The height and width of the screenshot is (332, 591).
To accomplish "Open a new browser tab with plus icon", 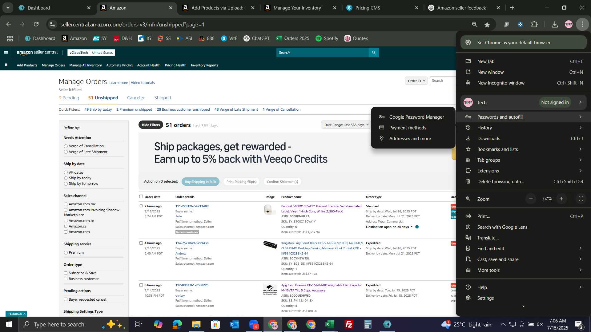I will (512, 8).
